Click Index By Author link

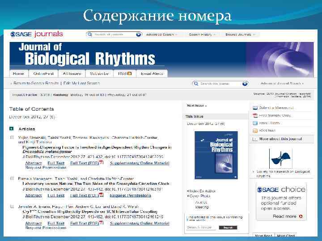tap(202, 191)
